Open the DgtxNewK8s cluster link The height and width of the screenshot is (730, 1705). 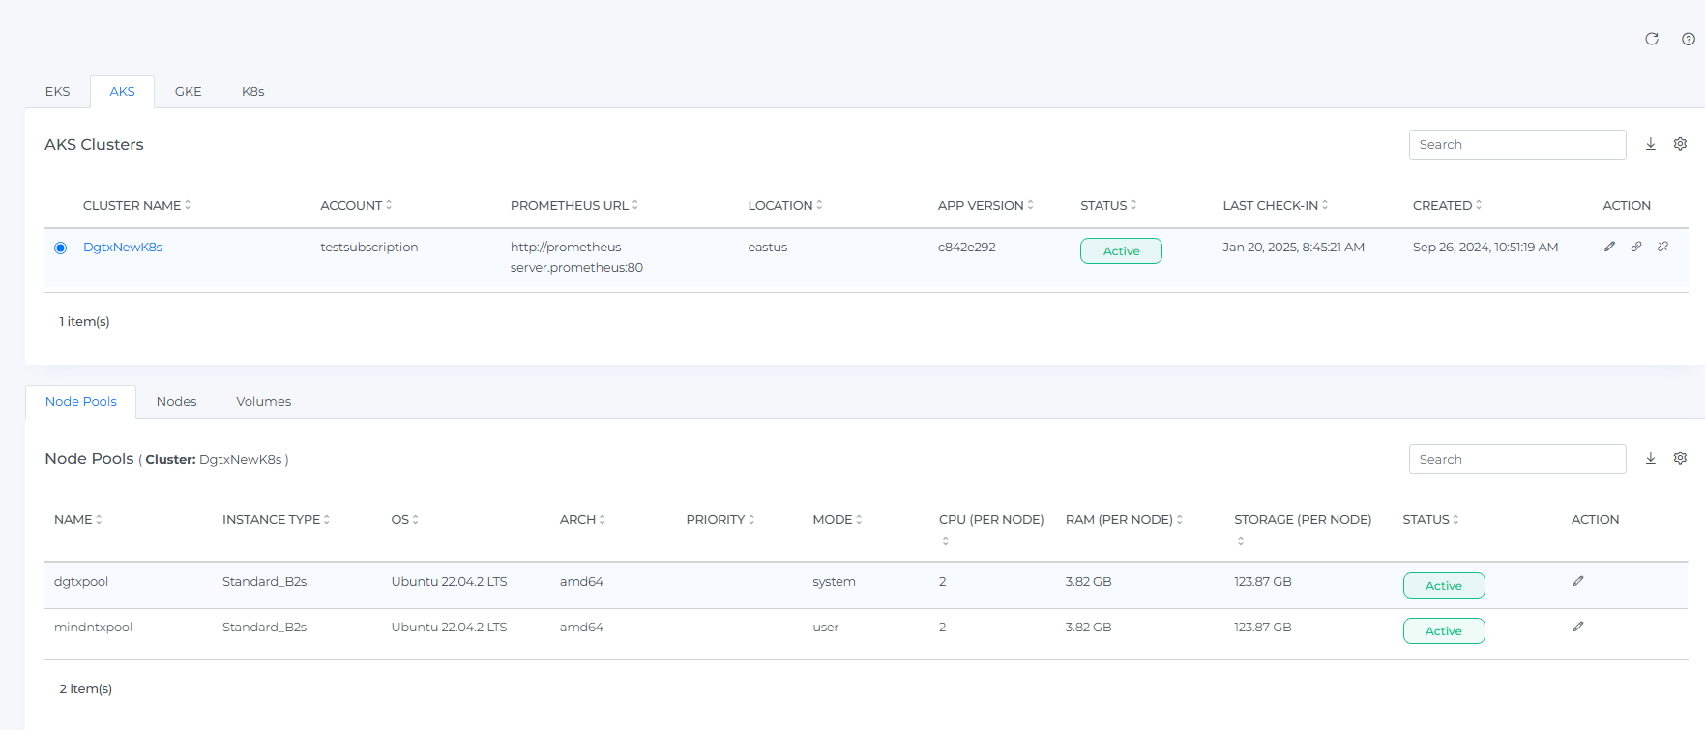pyautogui.click(x=123, y=248)
